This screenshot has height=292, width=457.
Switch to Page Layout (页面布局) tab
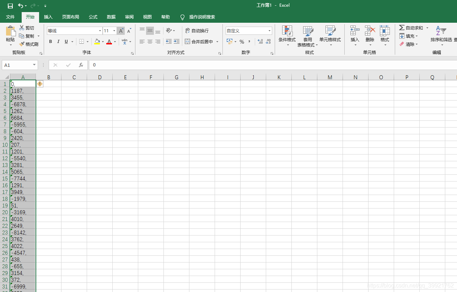coord(71,17)
